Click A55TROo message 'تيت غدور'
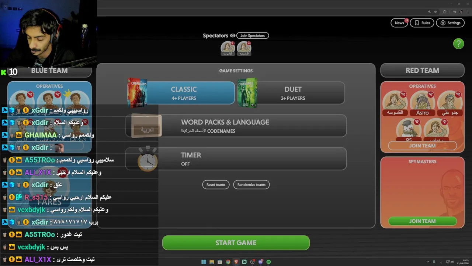Image resolution: width=472 pixels, height=266 pixels. 71,235
